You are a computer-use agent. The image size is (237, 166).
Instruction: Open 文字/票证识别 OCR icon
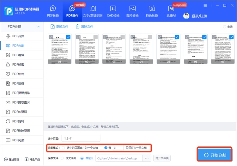click(93, 9)
